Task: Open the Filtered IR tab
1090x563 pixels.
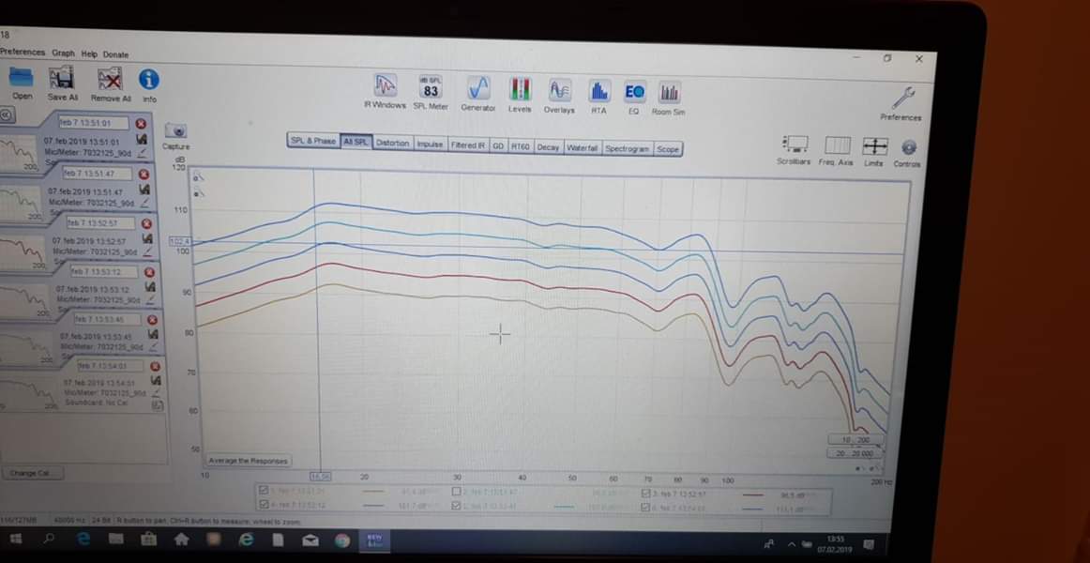Action: (x=468, y=145)
